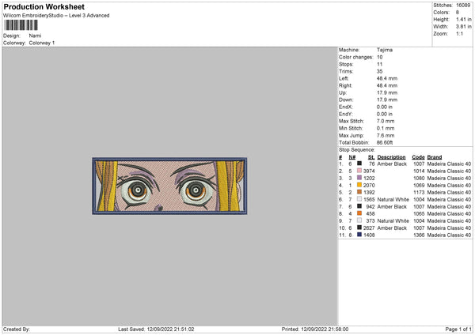Click the N# column header
This screenshot has height=335, width=475.
tap(352, 157)
